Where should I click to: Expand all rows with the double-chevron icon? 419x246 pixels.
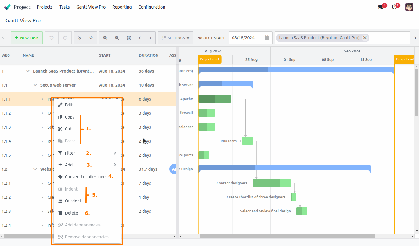tap(79, 37)
